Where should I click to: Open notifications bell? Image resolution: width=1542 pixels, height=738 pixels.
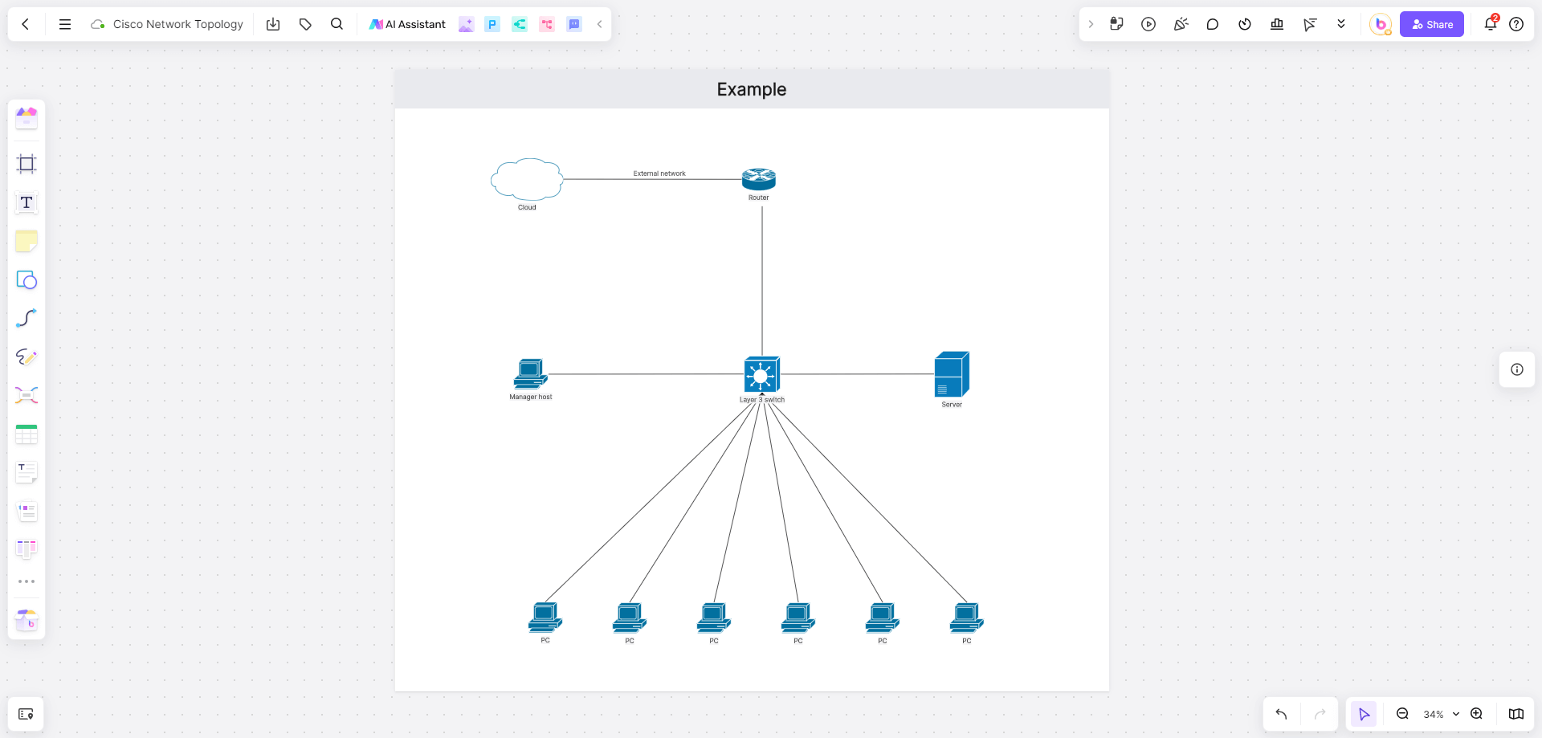1491,23
